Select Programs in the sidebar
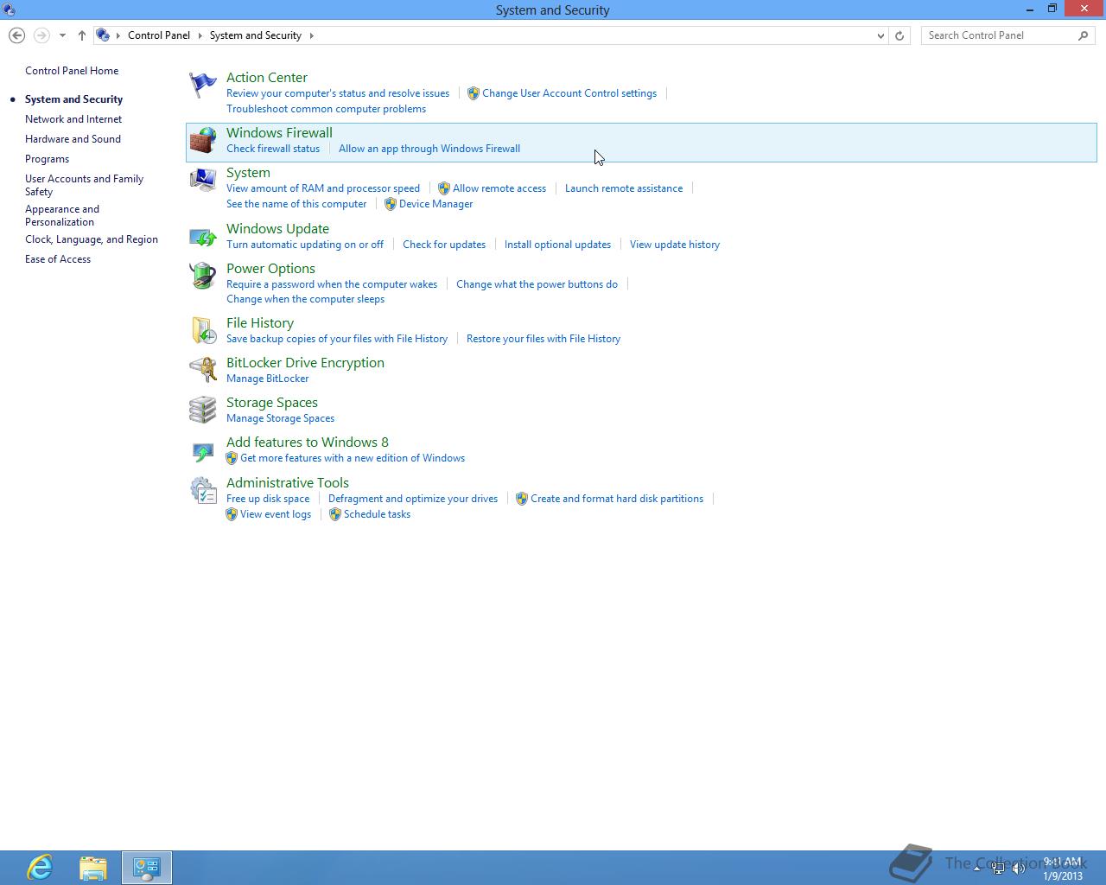This screenshot has width=1106, height=885. click(47, 159)
